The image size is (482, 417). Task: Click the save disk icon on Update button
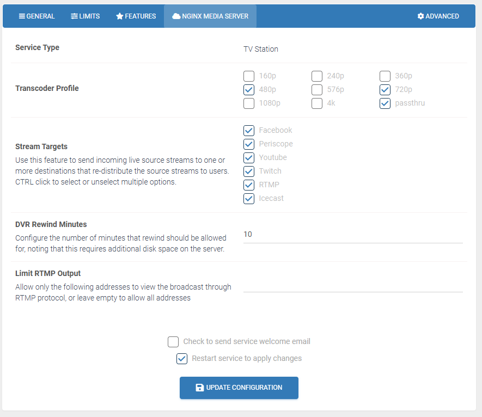pyautogui.click(x=199, y=388)
